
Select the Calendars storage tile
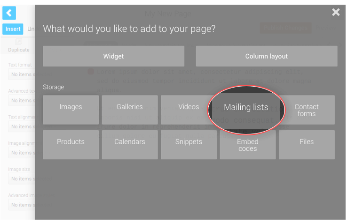pyautogui.click(x=130, y=145)
